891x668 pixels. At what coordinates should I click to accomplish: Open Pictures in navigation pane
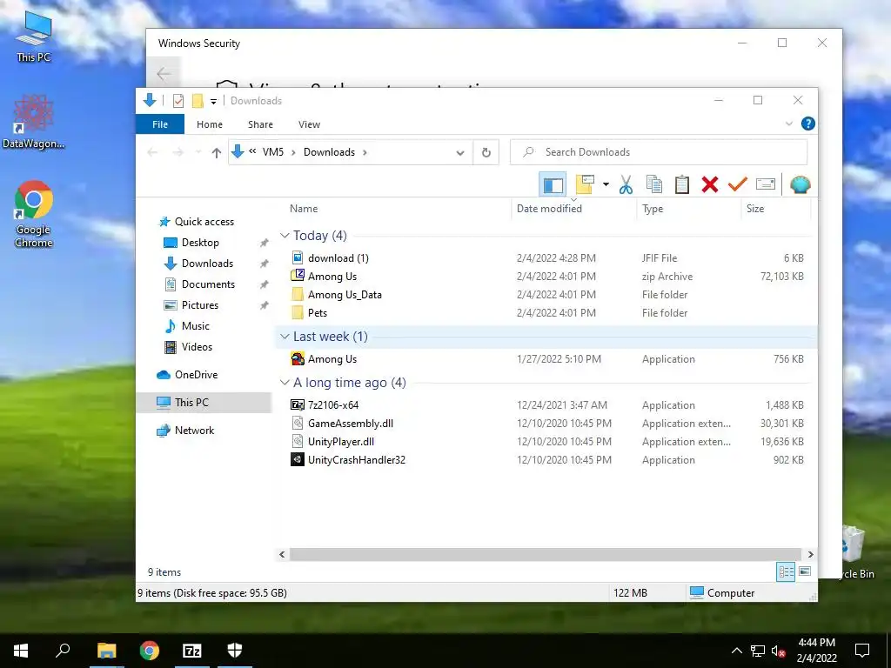(199, 305)
